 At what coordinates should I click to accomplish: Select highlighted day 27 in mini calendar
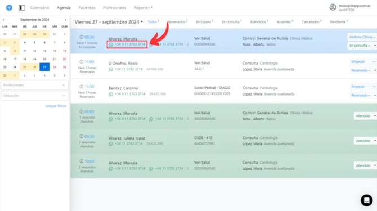click(x=44, y=67)
